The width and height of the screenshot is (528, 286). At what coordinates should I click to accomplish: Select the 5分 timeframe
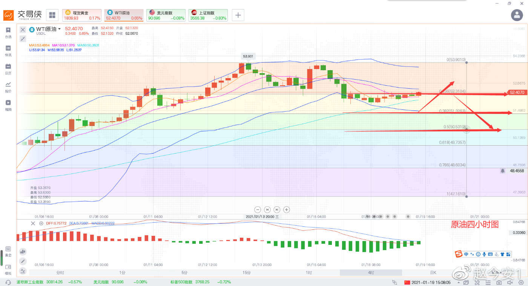[x=184, y=272]
